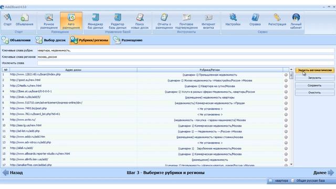336x189 pixels.
Task: Open Интернет визитка tool
Action: coord(208,21)
